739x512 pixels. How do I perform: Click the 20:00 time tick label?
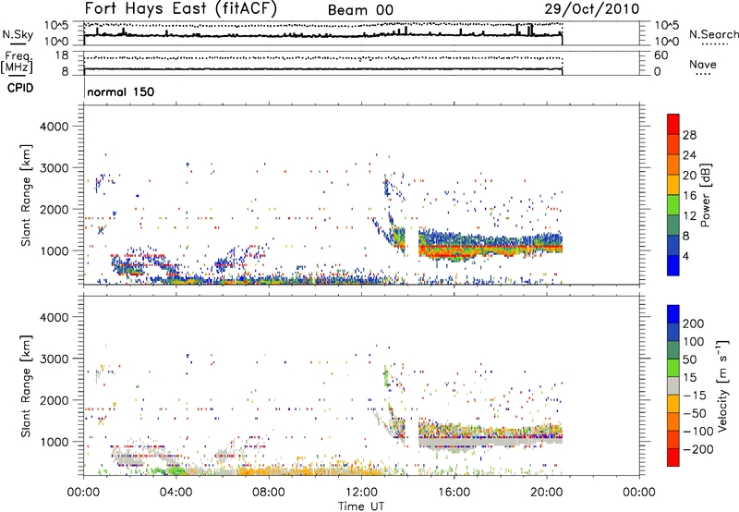pos(547,493)
